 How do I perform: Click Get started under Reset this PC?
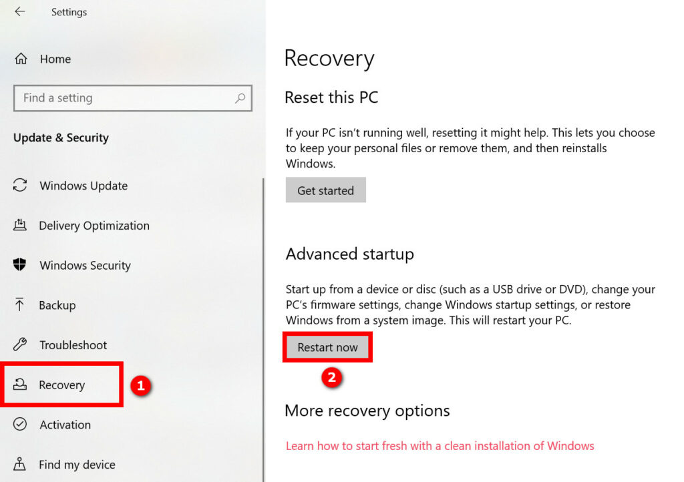click(325, 190)
